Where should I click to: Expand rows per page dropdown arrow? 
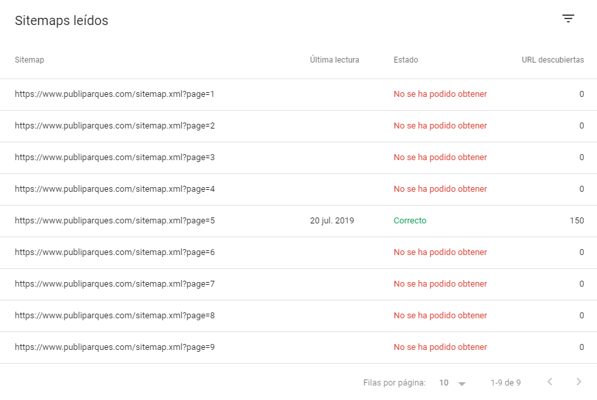coord(462,384)
